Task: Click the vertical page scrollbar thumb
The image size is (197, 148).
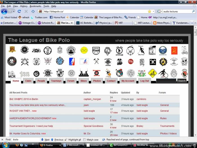Action: (x=195, y=32)
